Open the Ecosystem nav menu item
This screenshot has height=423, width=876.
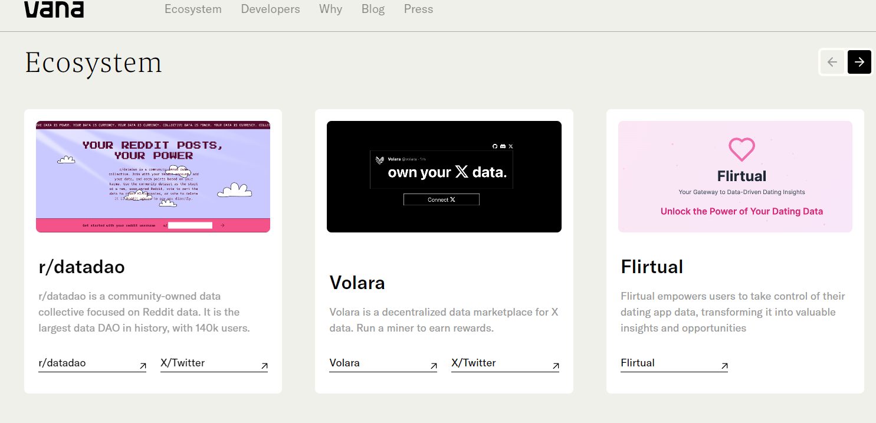pyautogui.click(x=193, y=9)
